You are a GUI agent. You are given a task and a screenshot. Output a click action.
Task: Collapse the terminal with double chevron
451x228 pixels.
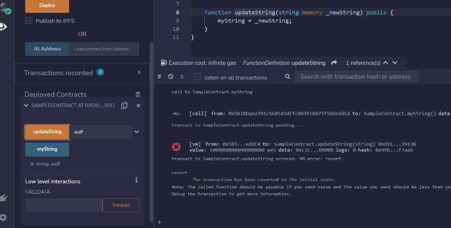[159, 77]
